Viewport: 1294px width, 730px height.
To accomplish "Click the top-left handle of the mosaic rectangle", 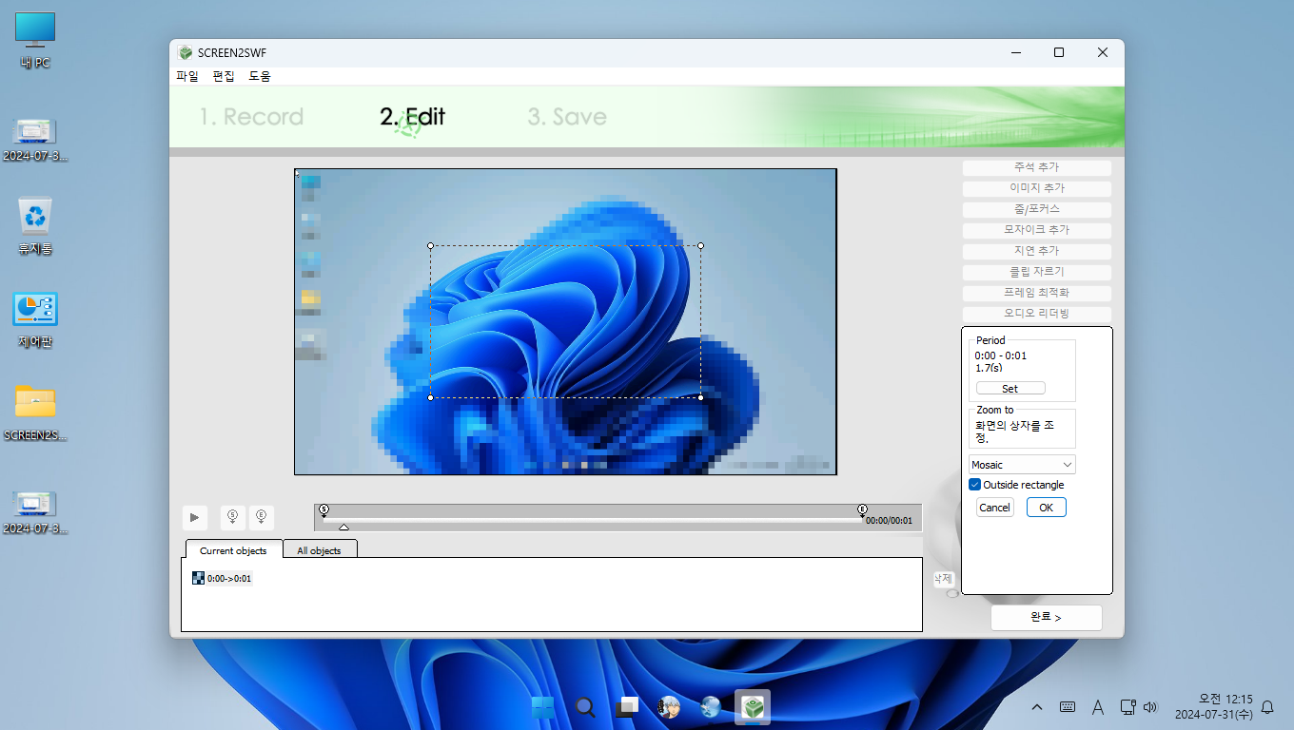I will tap(430, 245).
